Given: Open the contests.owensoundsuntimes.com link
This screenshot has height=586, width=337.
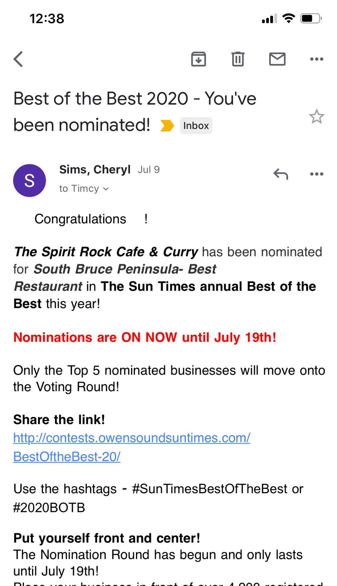Looking at the screenshot, I should pyautogui.click(x=132, y=438).
